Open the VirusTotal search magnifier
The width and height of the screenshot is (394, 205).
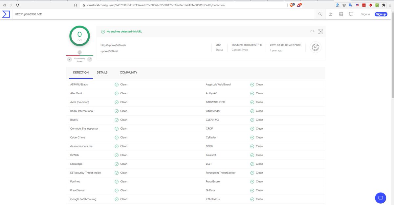click(x=320, y=14)
